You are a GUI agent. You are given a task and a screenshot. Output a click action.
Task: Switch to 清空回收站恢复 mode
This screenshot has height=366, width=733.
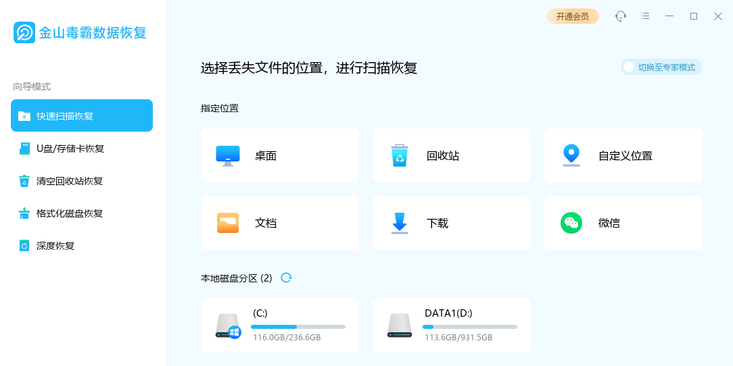tap(82, 181)
